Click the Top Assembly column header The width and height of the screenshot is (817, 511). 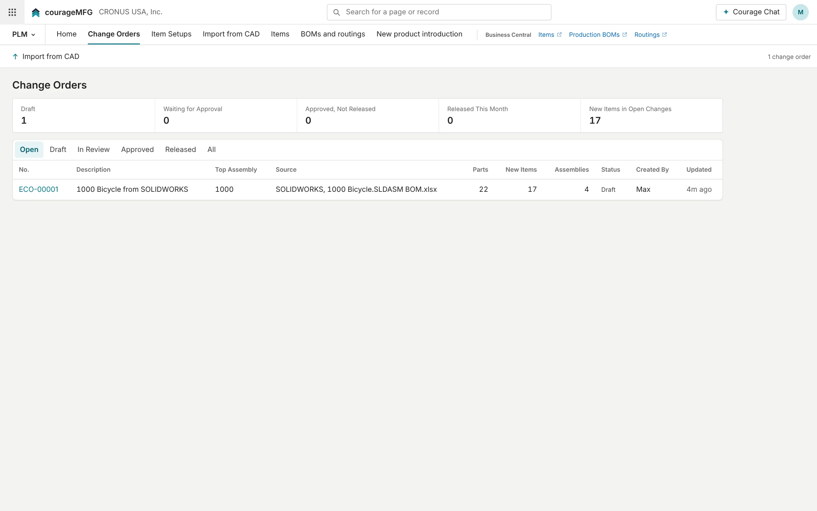[236, 170]
